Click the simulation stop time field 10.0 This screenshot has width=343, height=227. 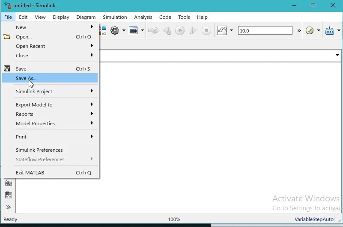pos(265,31)
